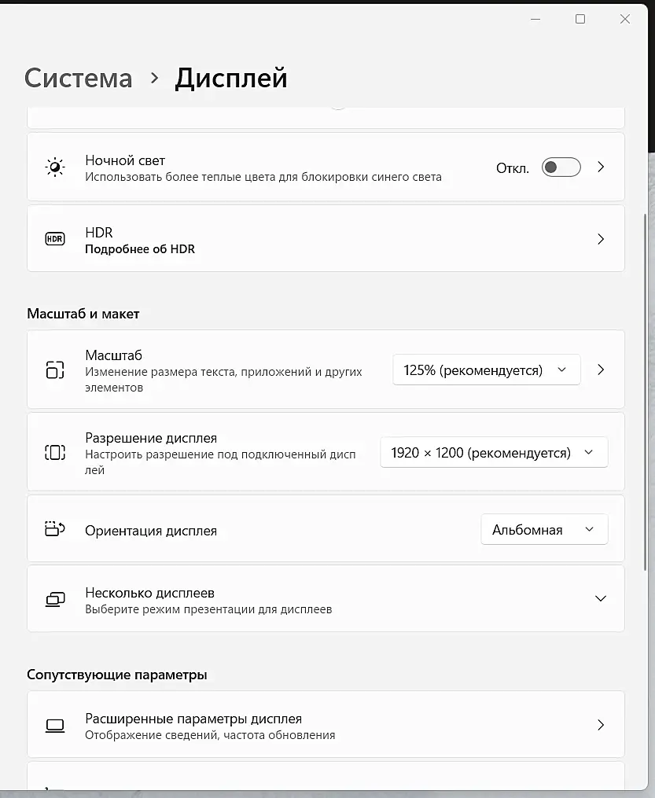Open Night light settings via chevron
Screen dimensions: 655x798
(601, 167)
